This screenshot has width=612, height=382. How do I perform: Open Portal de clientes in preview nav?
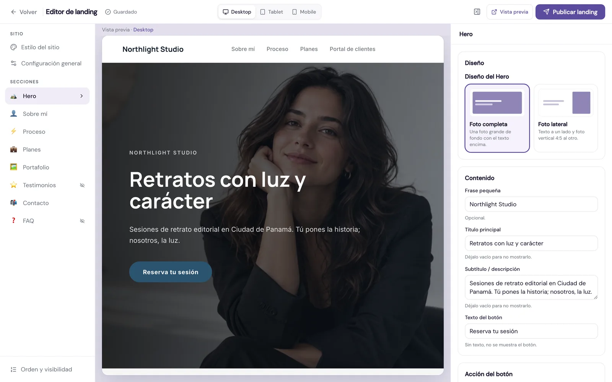click(353, 49)
